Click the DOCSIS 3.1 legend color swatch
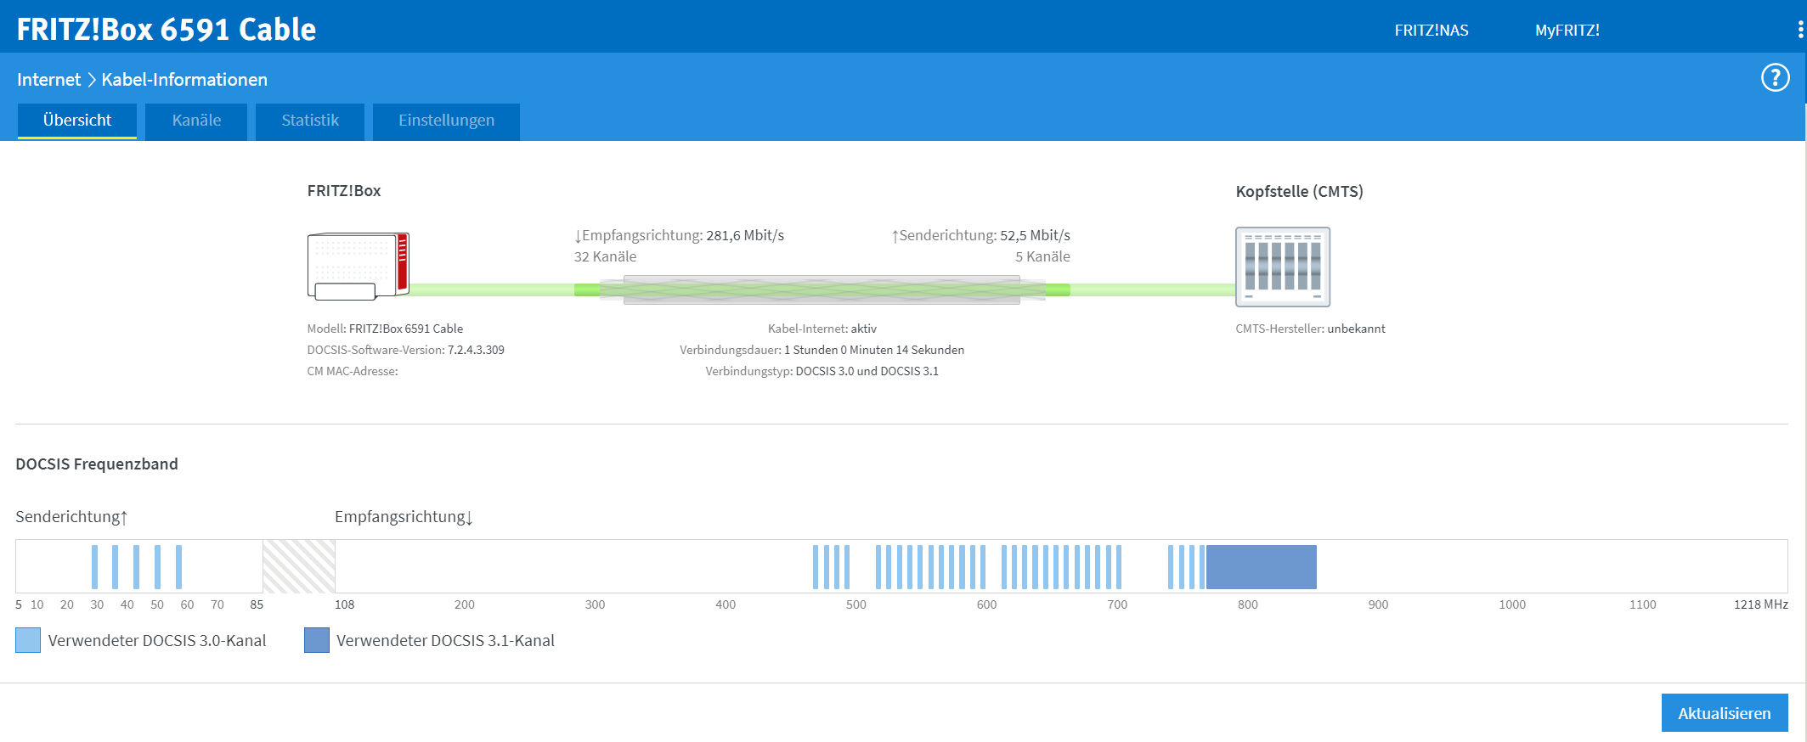This screenshot has width=1807, height=742. [317, 640]
